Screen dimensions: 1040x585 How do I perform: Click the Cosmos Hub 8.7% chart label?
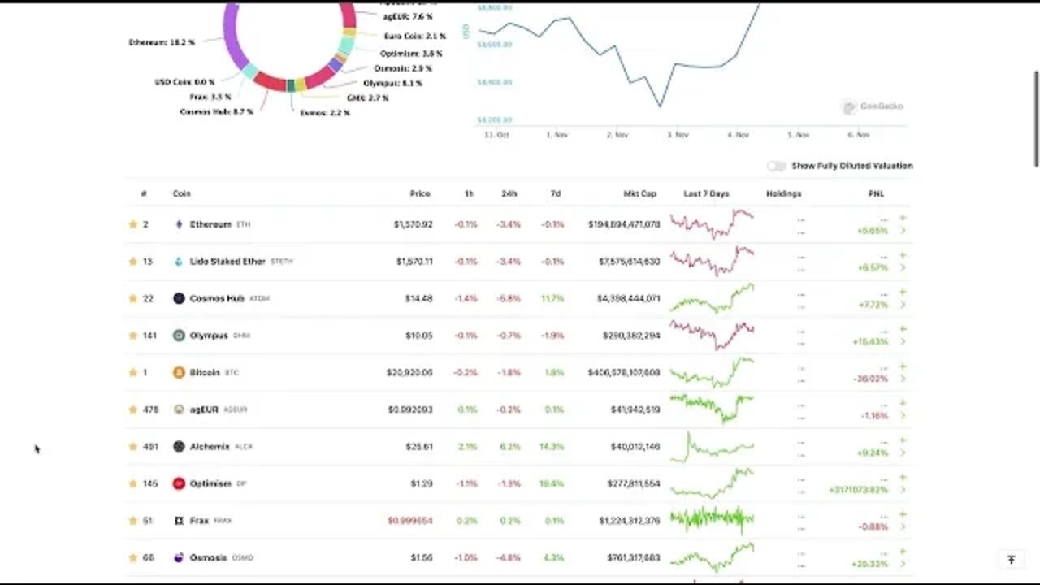(216, 111)
